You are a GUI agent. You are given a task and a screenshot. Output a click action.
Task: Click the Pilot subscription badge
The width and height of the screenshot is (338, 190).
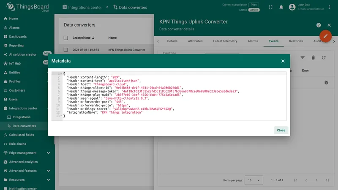point(254,5)
